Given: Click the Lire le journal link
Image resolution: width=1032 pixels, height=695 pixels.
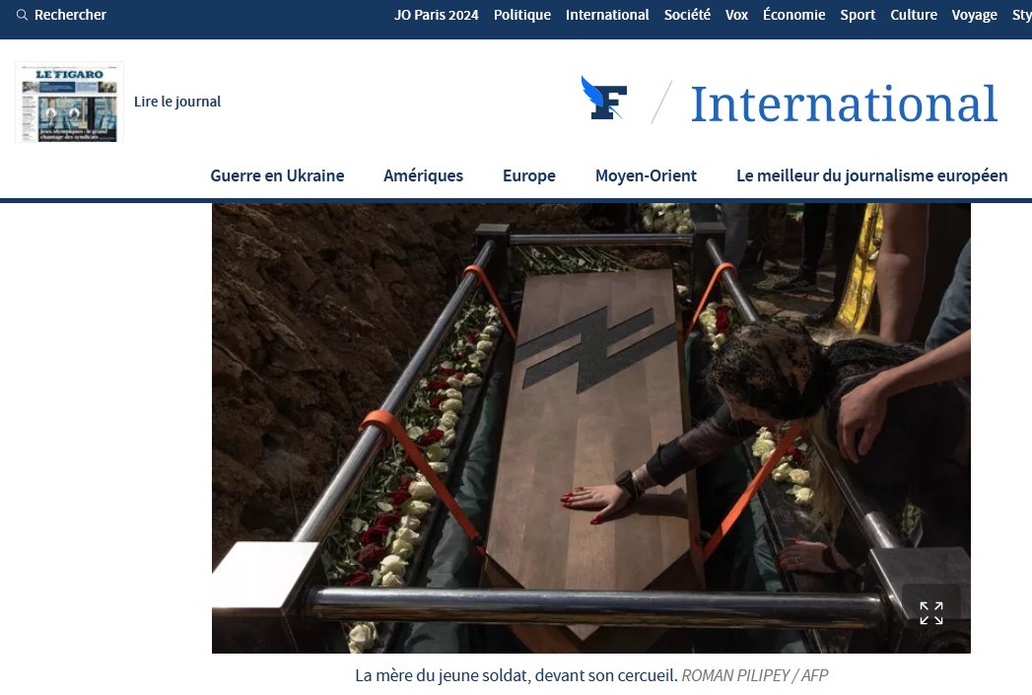Looking at the screenshot, I should [x=177, y=102].
